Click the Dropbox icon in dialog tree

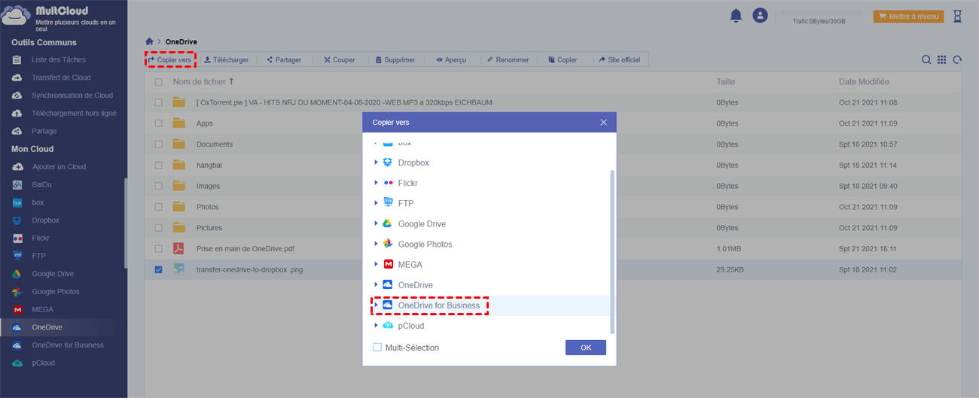click(388, 163)
